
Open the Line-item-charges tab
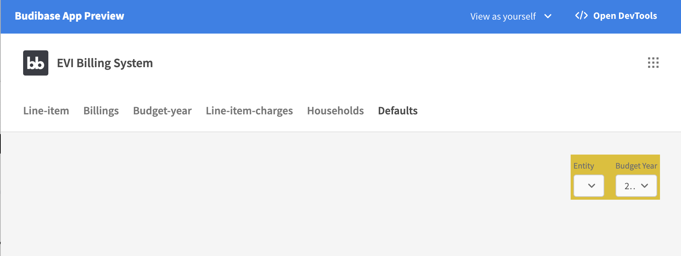pyautogui.click(x=249, y=111)
